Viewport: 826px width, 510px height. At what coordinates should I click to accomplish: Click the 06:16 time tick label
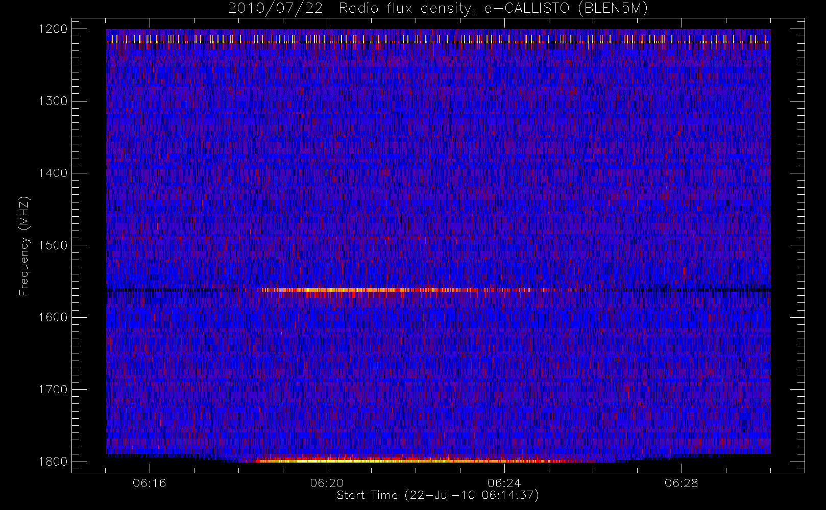(150, 483)
